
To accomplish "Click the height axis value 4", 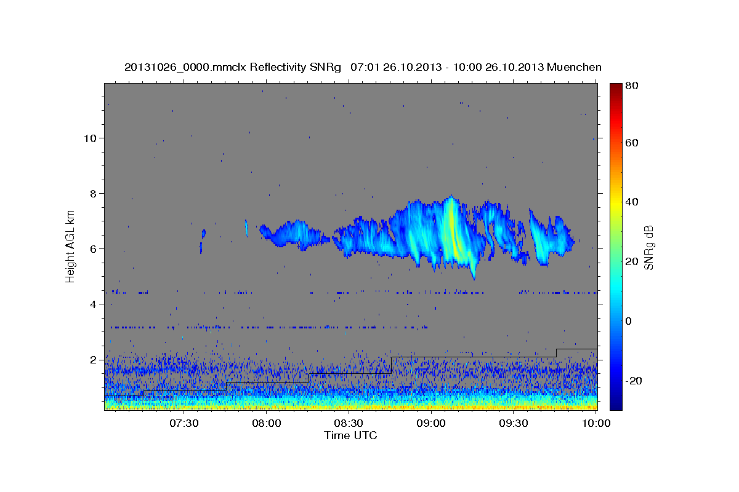I will tap(94, 304).
